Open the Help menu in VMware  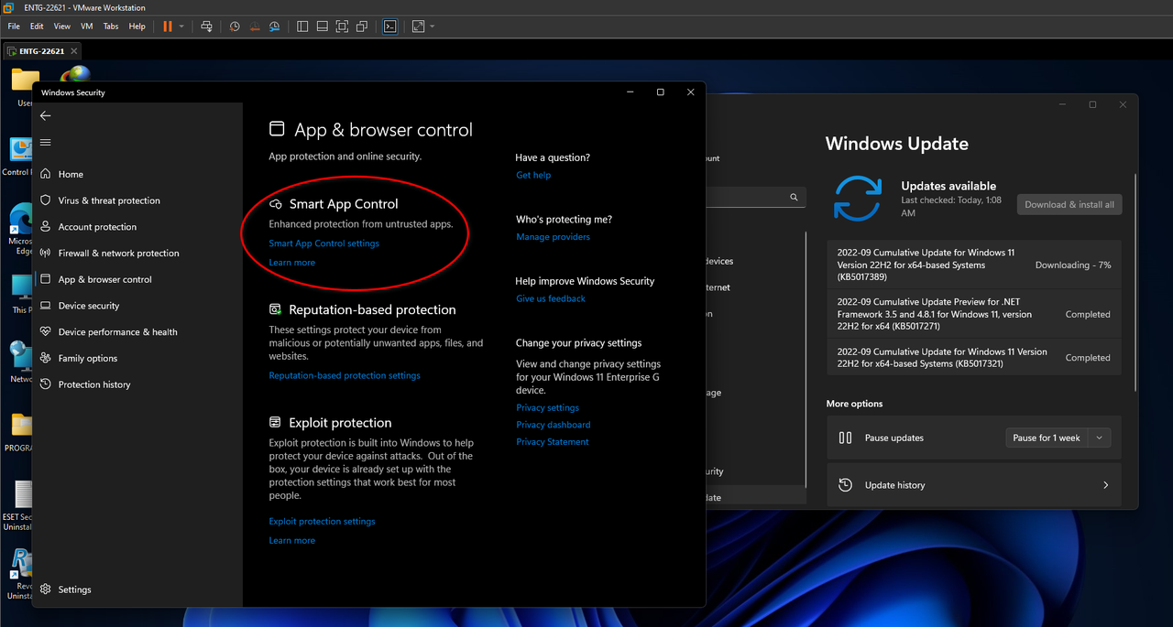coord(137,27)
